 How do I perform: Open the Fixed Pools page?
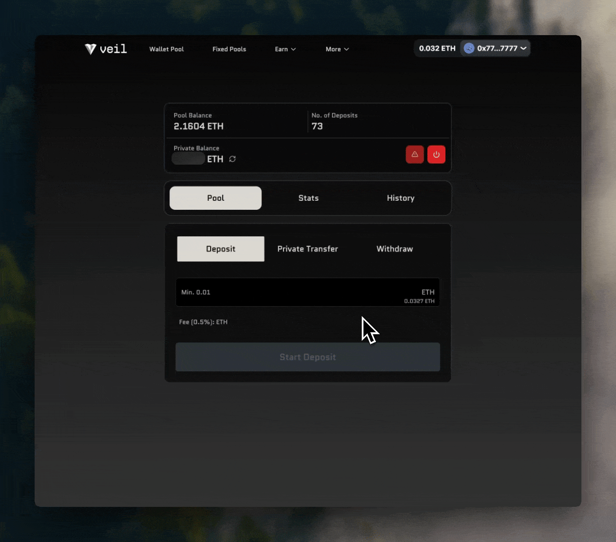click(x=229, y=49)
